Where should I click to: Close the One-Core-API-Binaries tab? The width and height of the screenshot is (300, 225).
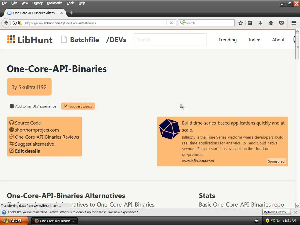[62, 13]
